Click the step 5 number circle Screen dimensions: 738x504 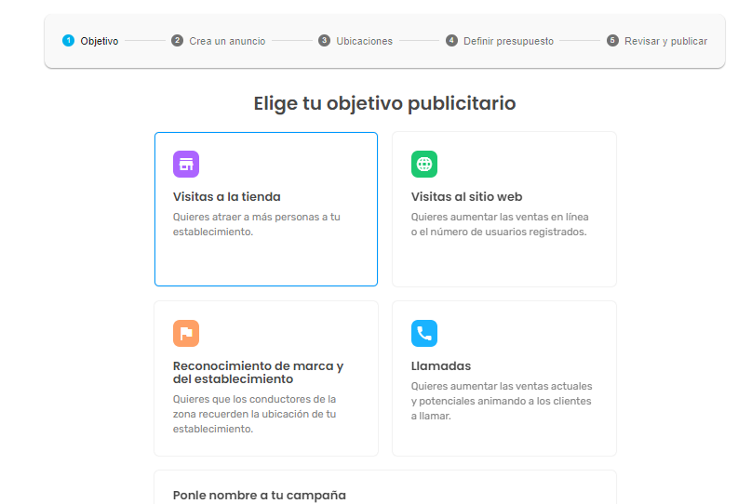coord(612,41)
